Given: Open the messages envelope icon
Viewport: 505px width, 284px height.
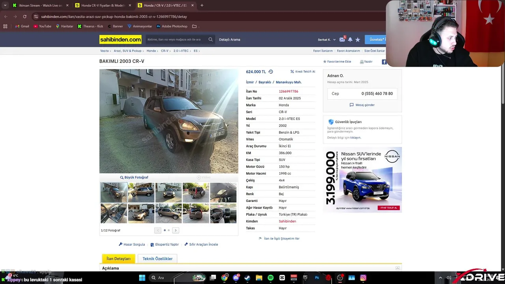Looking at the screenshot, I should point(342,39).
